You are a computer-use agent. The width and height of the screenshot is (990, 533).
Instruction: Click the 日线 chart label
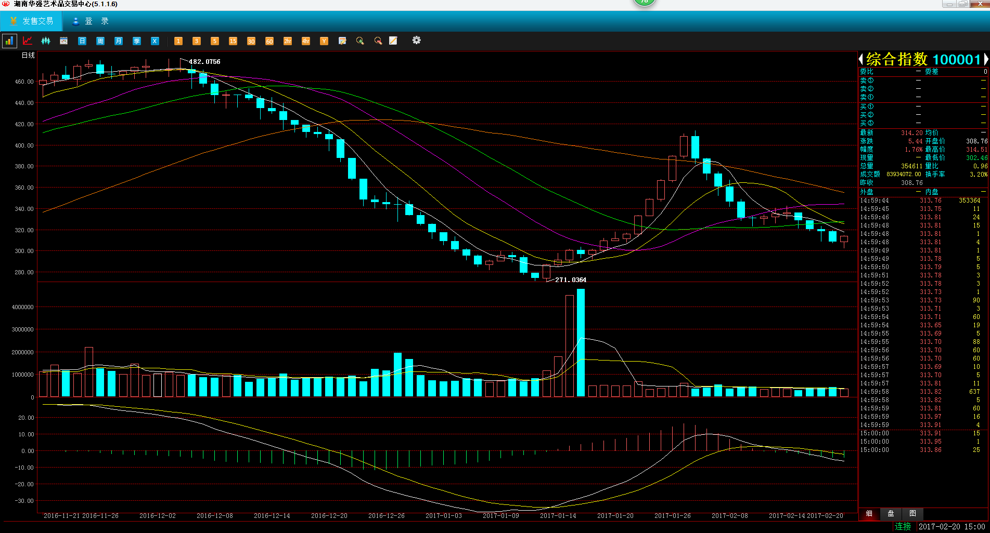coord(28,56)
